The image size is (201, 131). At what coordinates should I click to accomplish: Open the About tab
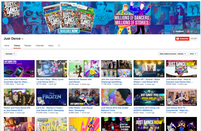click(51, 46)
